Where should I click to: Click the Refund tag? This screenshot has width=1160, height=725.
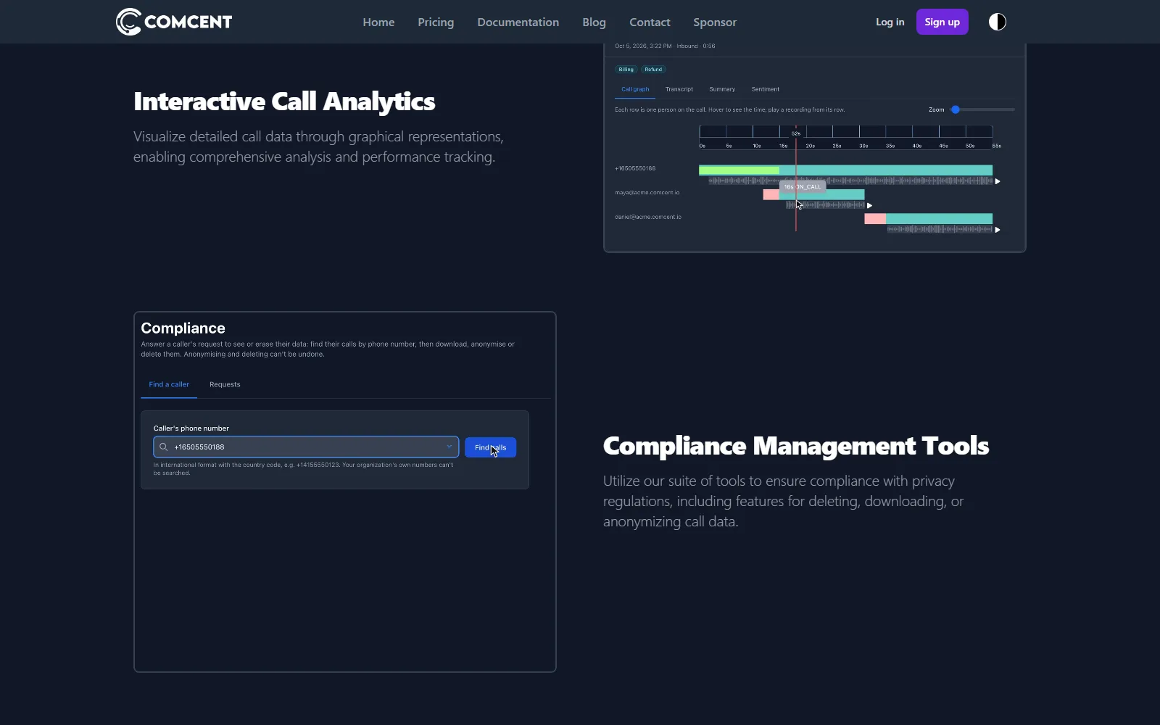click(653, 70)
